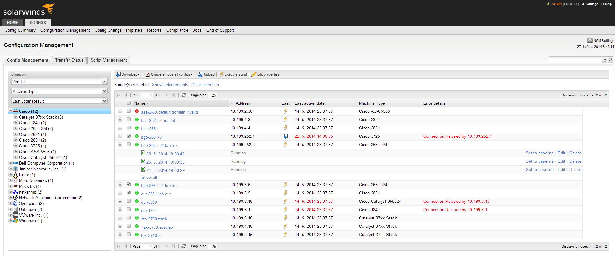Select the Dell Computer Corporation (1) tree item
Image resolution: width=615 pixels, height=256 pixels.
pos(46,163)
